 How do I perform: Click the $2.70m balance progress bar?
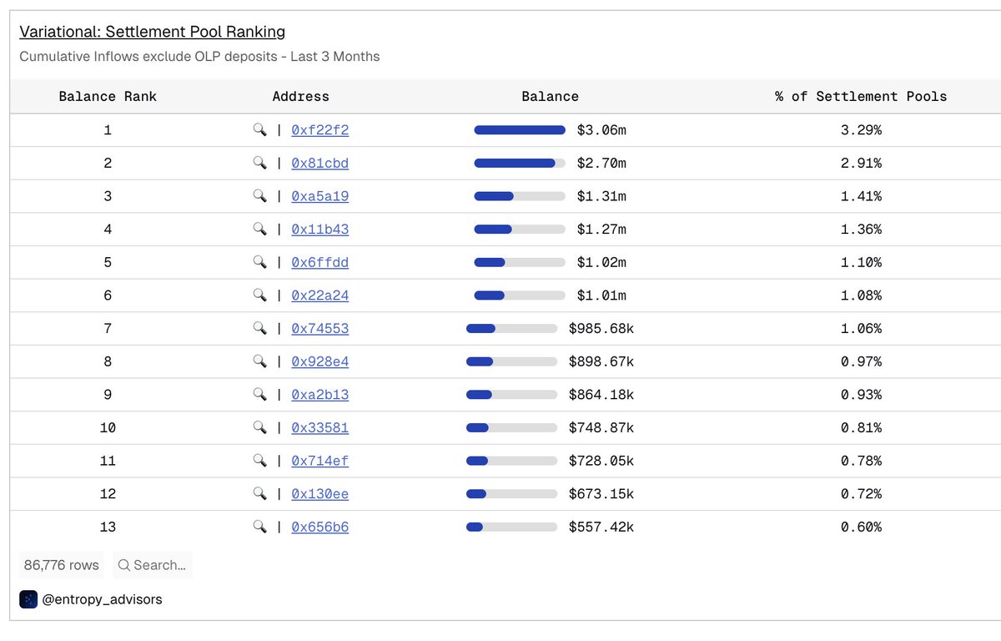[520, 164]
